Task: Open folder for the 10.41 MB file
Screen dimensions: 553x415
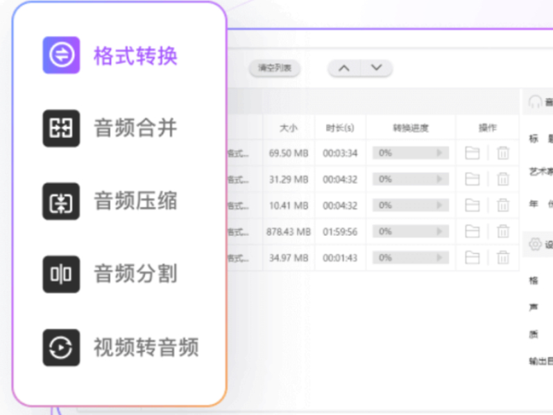Action: point(473,205)
